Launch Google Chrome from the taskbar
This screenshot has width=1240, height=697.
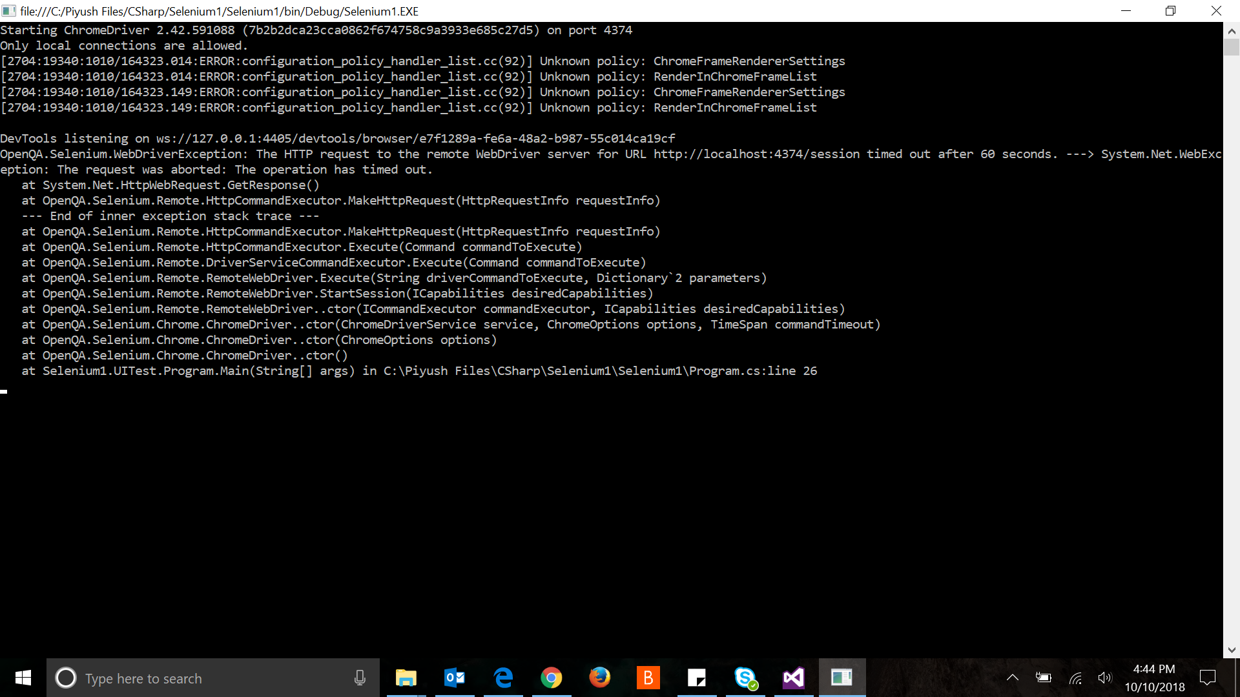point(552,678)
